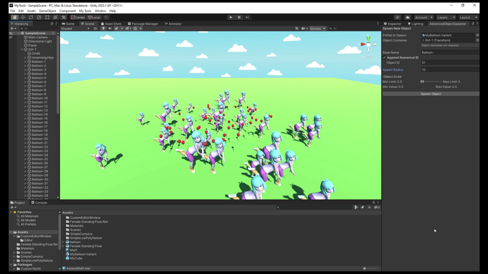Toggle Append Numerical ID checkbox

[x=384, y=57]
